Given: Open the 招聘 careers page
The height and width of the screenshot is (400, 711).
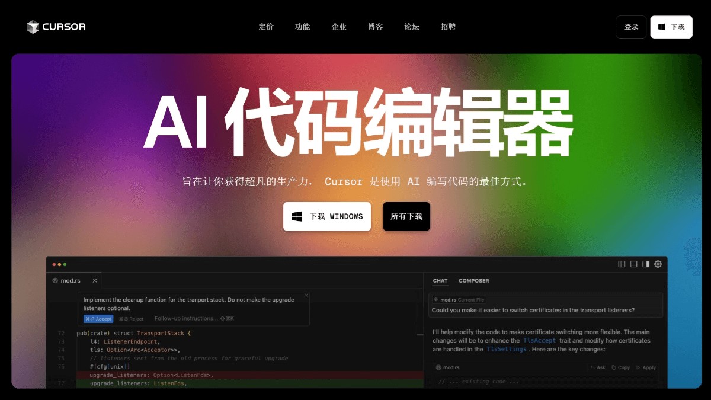Looking at the screenshot, I should (x=449, y=27).
